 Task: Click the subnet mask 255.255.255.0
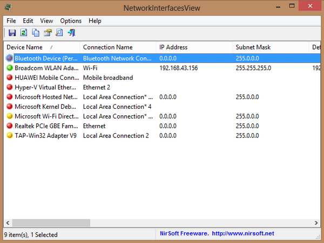pos(253,68)
